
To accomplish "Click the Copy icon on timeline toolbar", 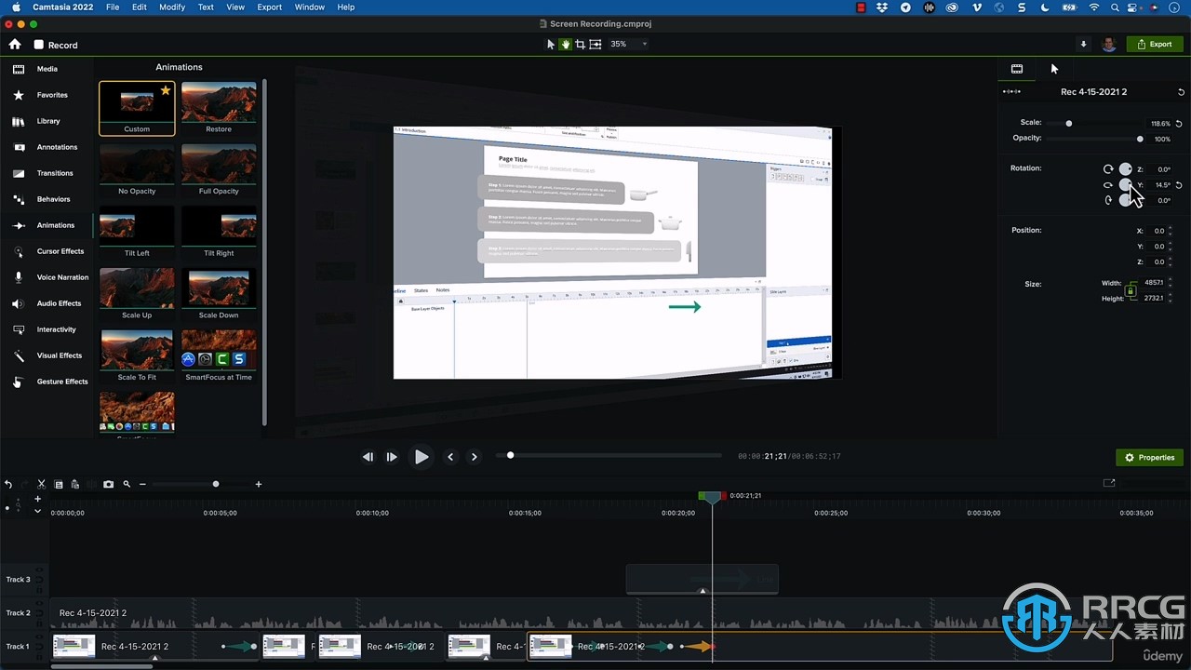I will [59, 484].
